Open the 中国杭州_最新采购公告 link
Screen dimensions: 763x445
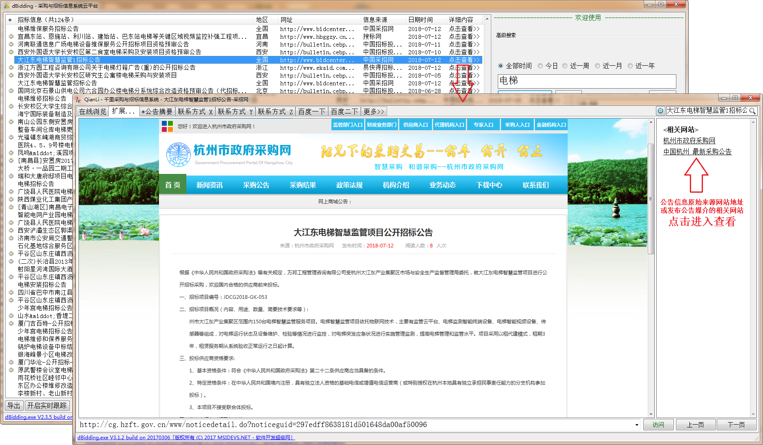697,152
